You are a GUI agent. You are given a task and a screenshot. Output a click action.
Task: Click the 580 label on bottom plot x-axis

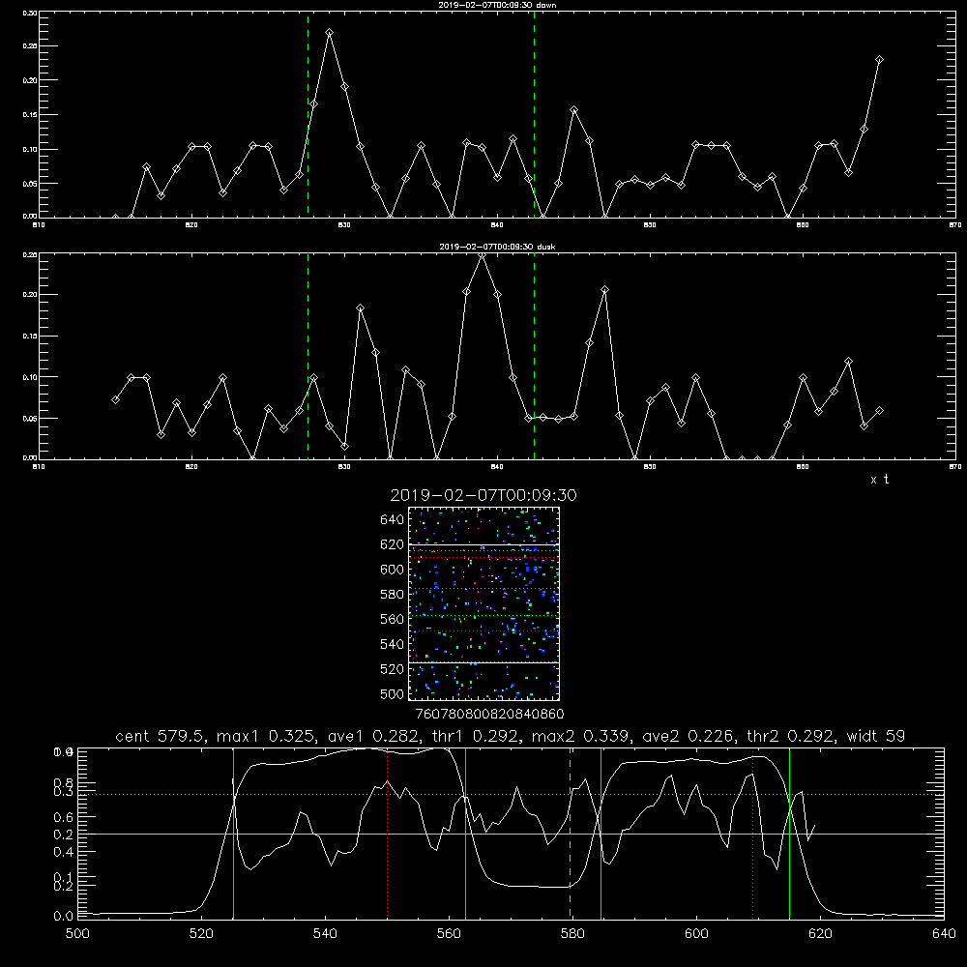[572, 934]
